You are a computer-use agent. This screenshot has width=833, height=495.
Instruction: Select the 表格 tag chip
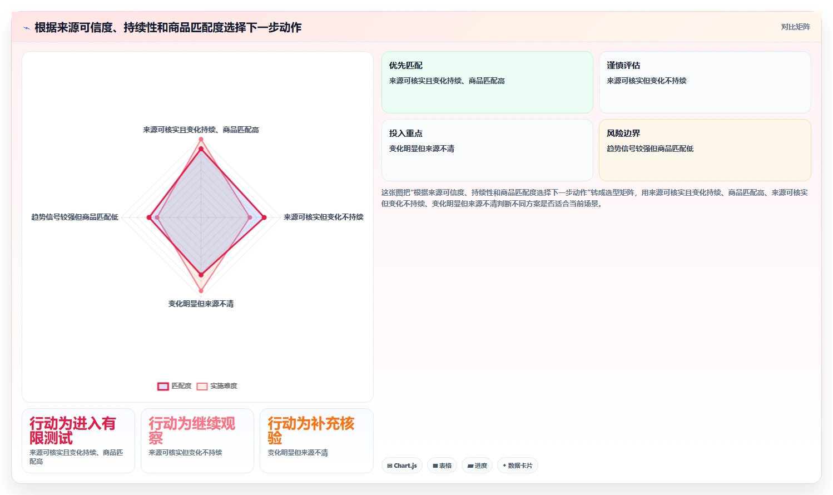pyautogui.click(x=442, y=466)
